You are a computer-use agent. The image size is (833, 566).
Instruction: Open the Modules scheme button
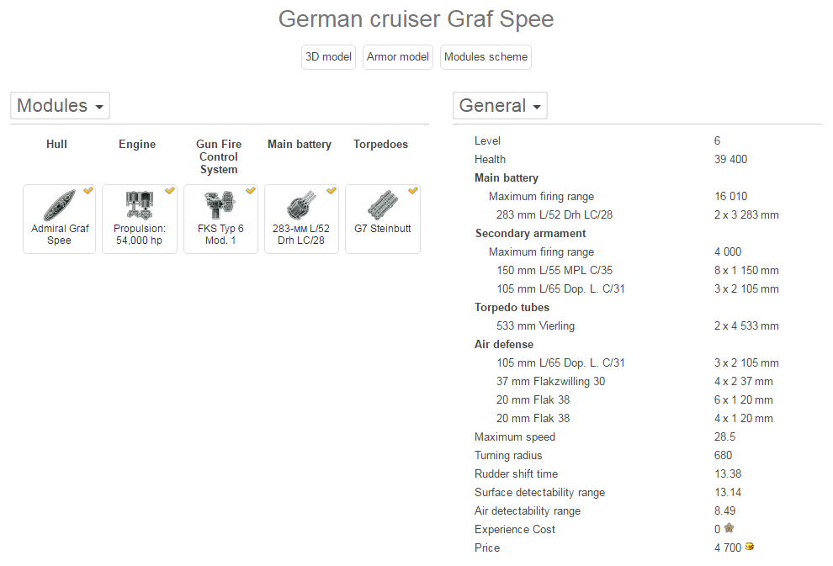click(485, 57)
